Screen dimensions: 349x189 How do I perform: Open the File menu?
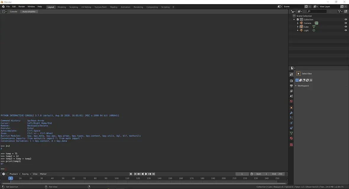[8, 7]
